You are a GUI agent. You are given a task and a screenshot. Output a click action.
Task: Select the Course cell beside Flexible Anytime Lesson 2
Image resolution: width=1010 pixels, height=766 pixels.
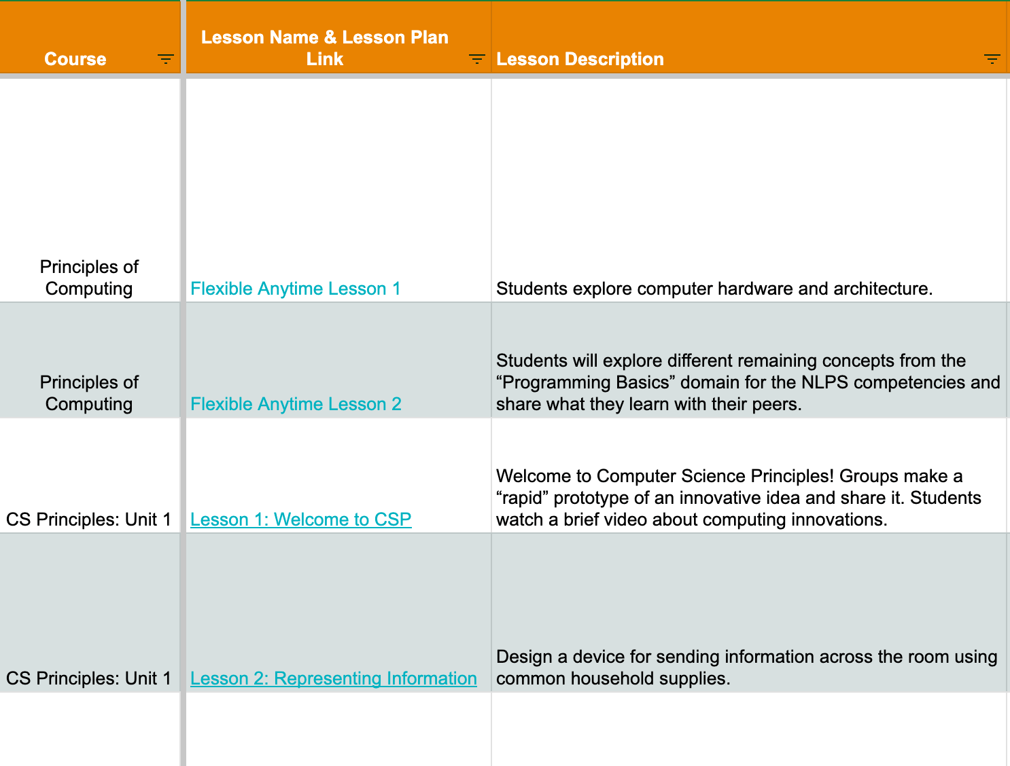pyautogui.click(x=89, y=393)
